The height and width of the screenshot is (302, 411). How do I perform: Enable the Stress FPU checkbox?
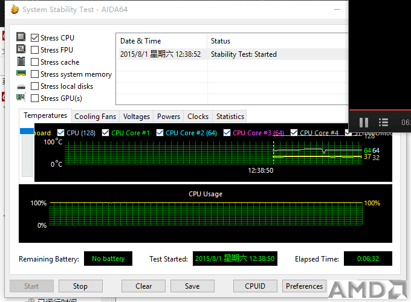(34, 50)
